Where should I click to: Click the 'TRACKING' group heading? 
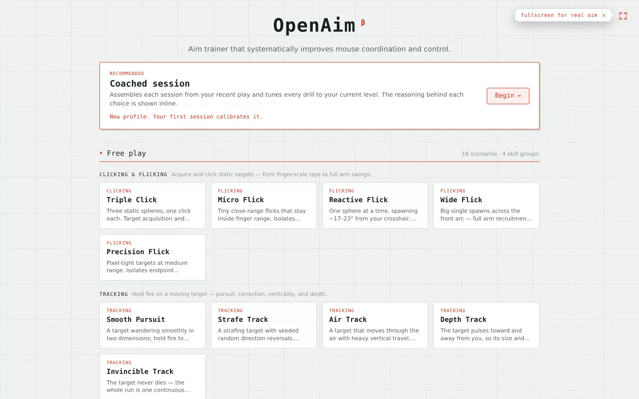pyautogui.click(x=113, y=294)
